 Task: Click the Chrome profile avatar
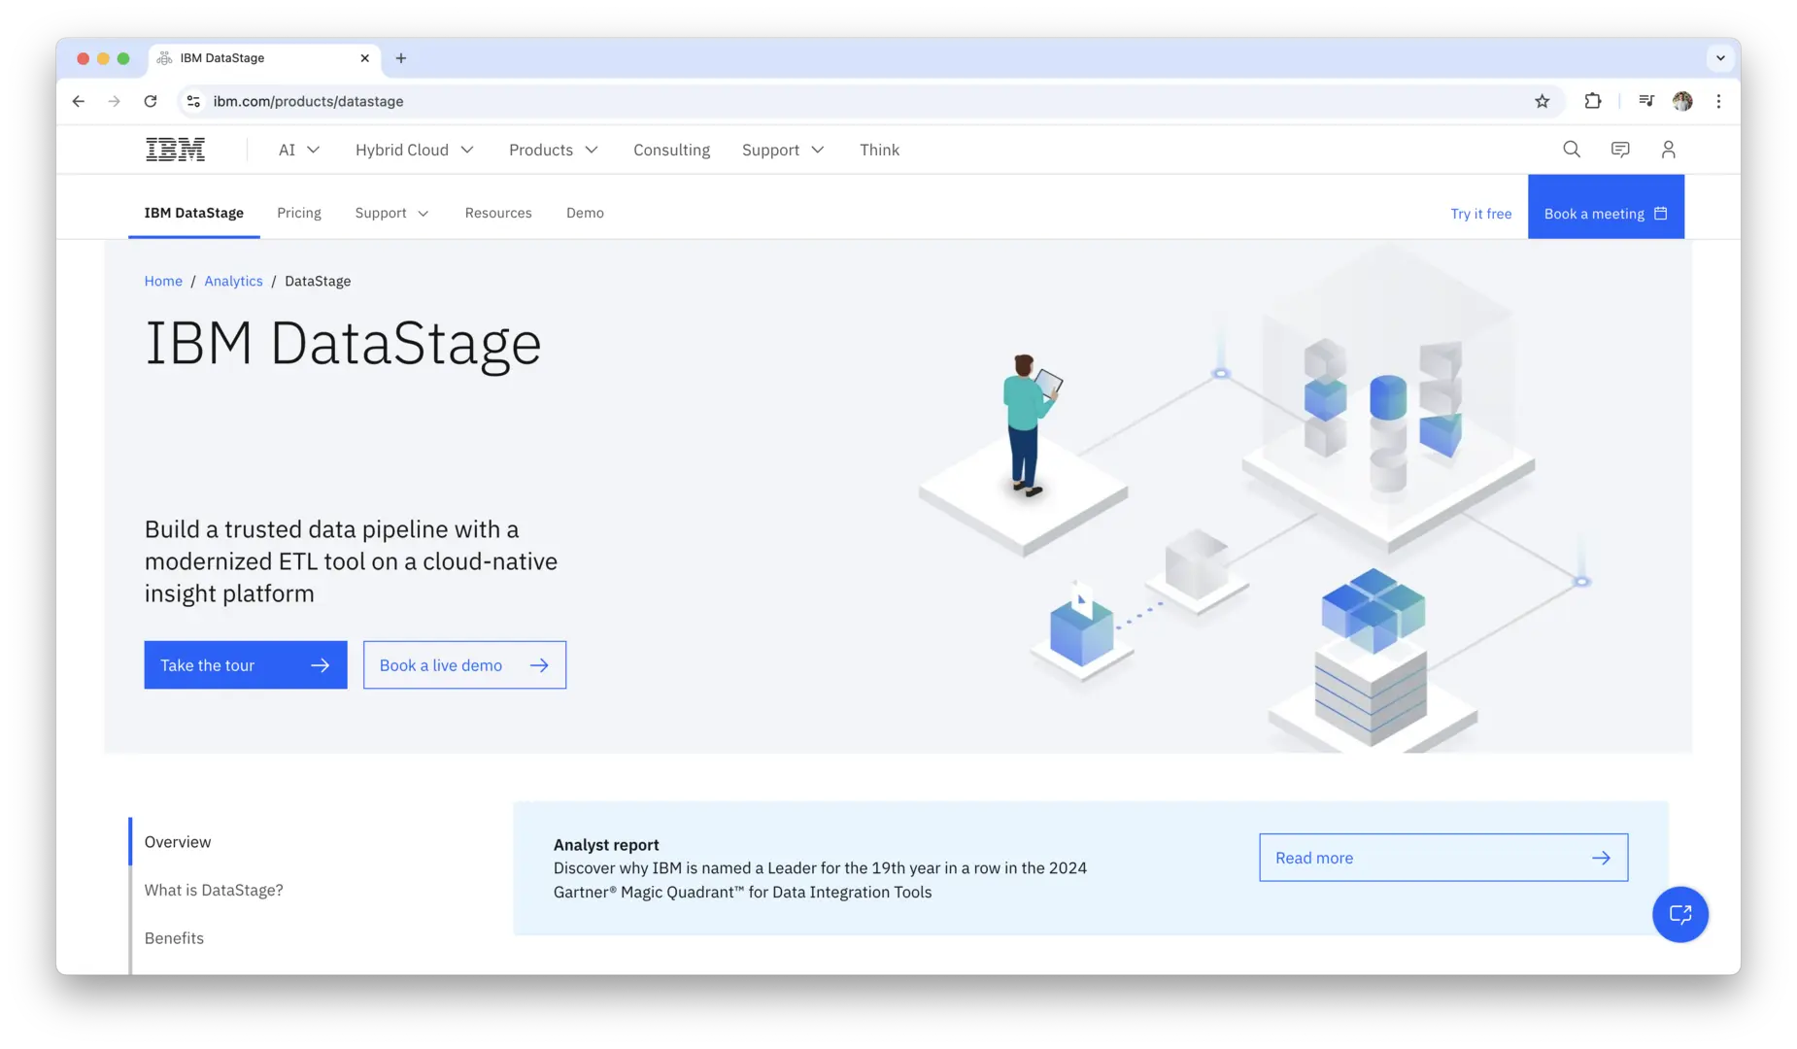[1682, 101]
